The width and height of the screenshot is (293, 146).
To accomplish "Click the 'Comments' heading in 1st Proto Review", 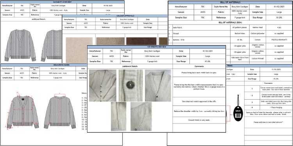I will [199, 66].
